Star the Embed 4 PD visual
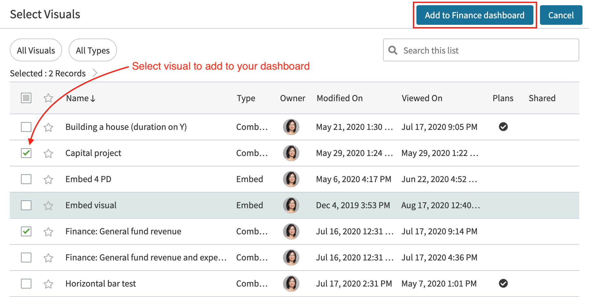The image size is (589, 297). pyautogui.click(x=48, y=179)
